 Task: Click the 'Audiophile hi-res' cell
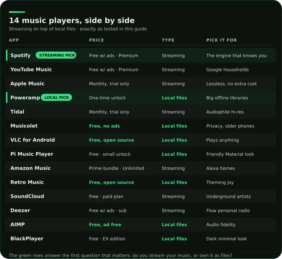[x=225, y=112]
